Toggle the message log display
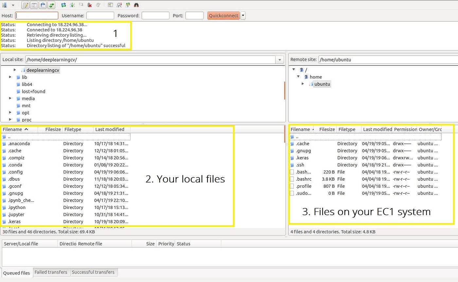The height and width of the screenshot is (282, 458). click(25, 5)
